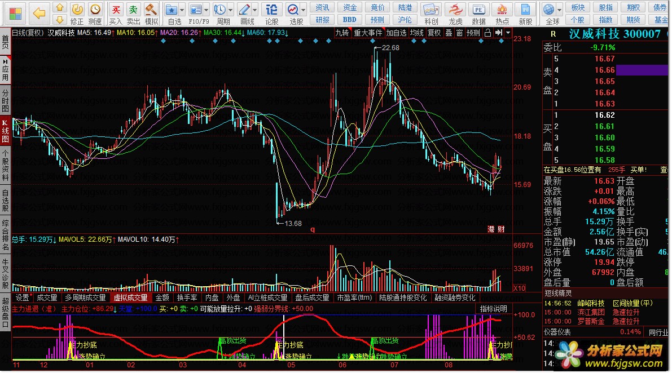Screen dimensions: 672x373
Task: Click the 卖出 sell icon
Action: 133,9
